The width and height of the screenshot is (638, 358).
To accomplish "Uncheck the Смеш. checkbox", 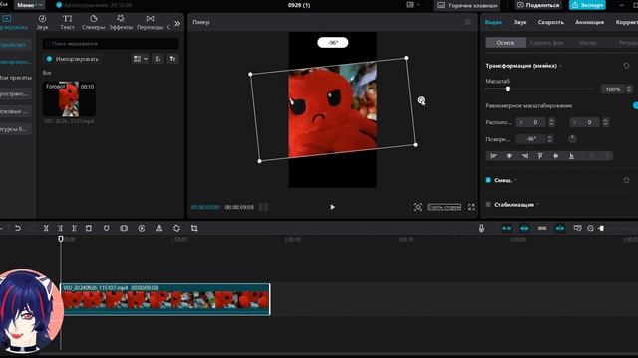I will point(488,180).
